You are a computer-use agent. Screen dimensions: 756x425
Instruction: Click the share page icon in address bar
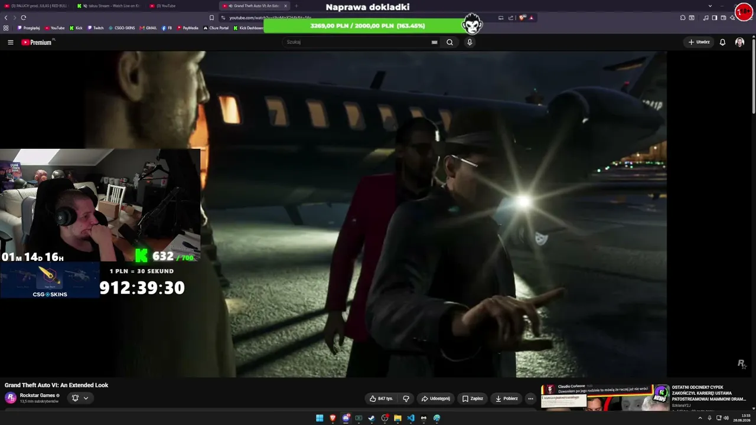(511, 18)
